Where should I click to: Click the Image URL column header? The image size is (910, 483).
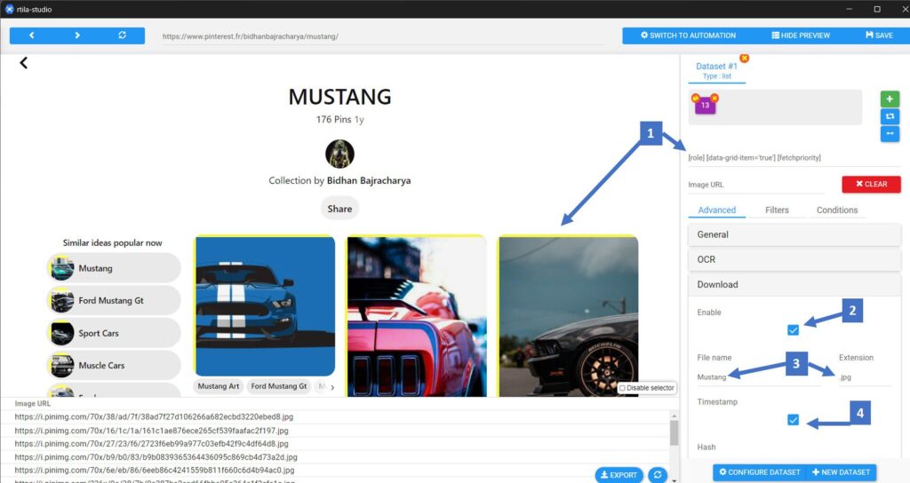pyautogui.click(x=33, y=404)
